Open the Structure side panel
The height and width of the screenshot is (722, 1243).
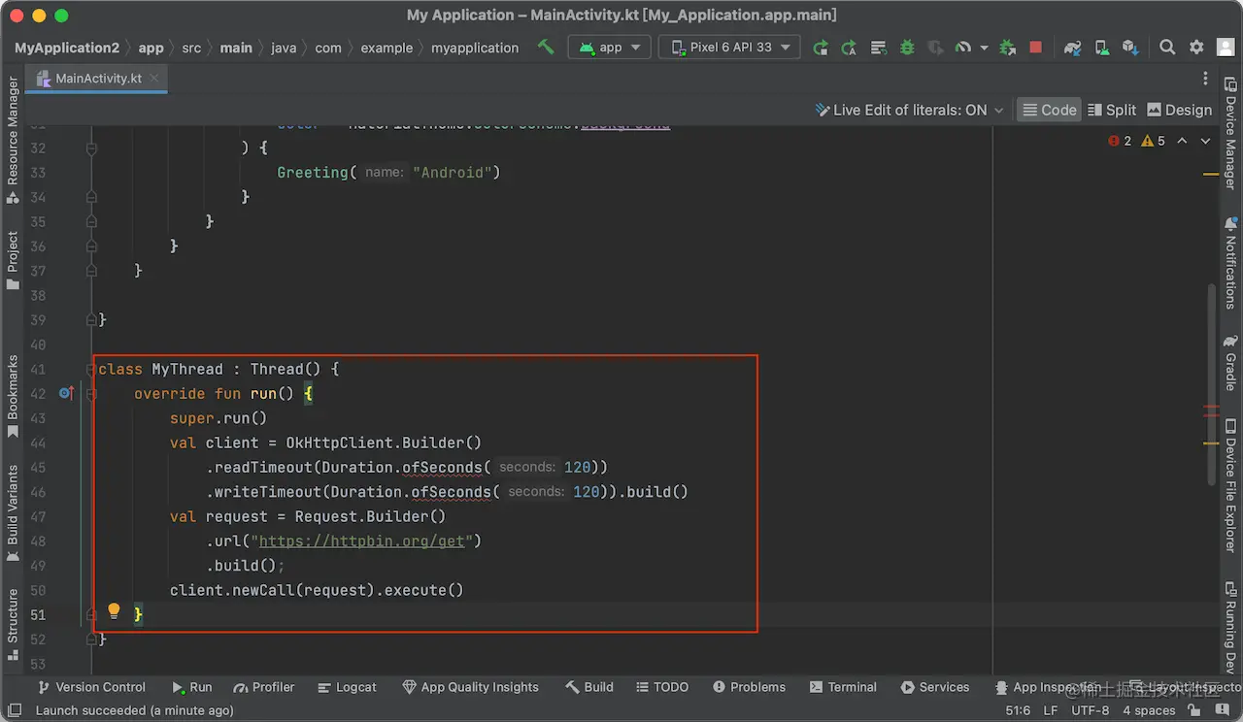[x=13, y=624]
